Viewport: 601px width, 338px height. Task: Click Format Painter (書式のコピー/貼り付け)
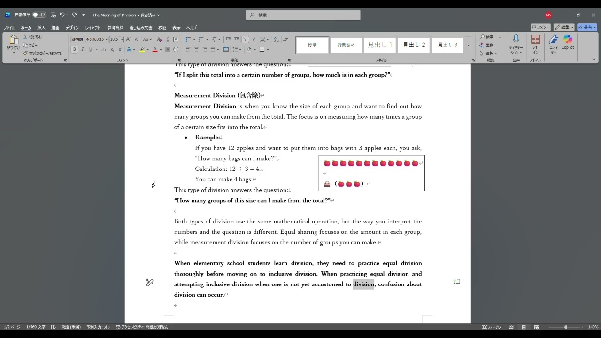pos(43,53)
